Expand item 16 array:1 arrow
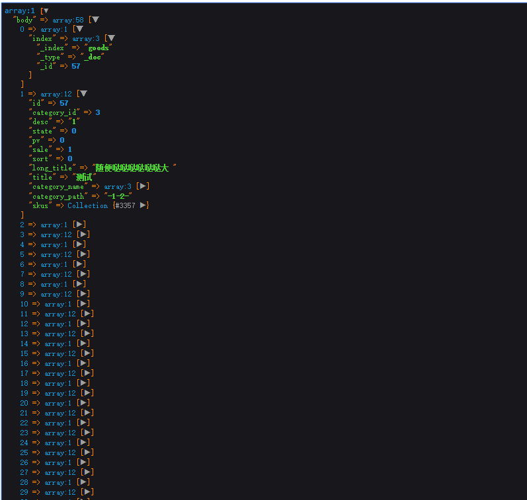527x500 pixels. (x=84, y=363)
